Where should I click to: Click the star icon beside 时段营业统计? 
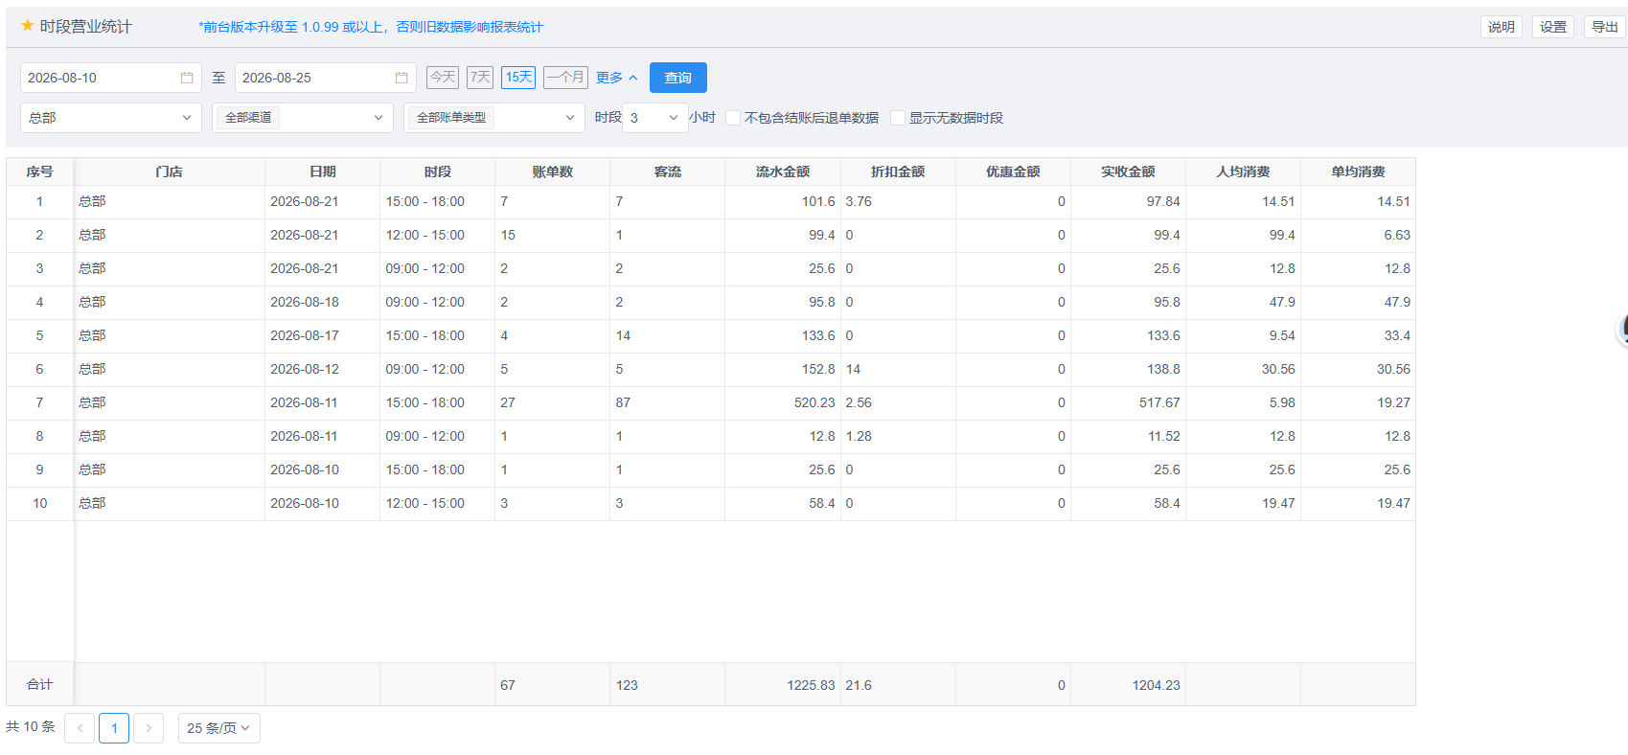tap(28, 26)
